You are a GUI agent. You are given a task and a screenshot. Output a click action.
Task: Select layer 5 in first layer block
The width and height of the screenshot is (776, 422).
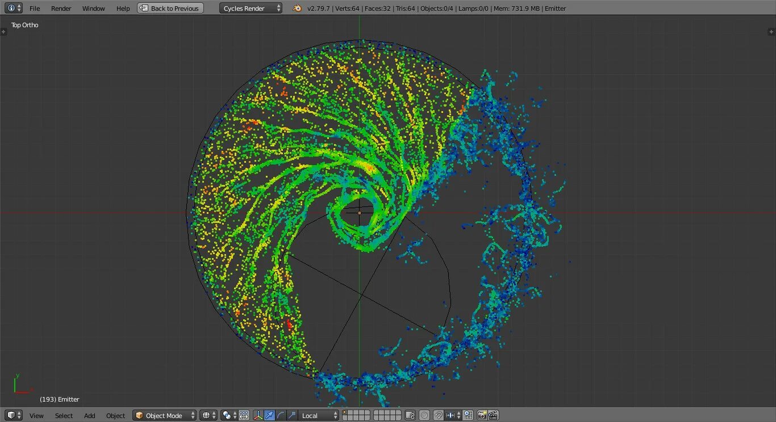coord(367,412)
